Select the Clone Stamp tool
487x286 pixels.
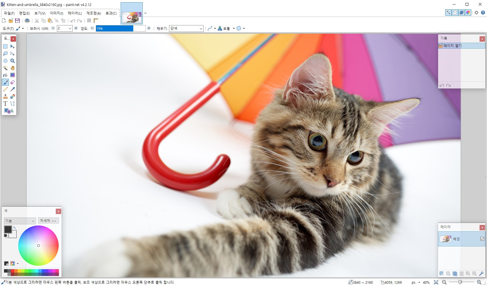[5, 96]
